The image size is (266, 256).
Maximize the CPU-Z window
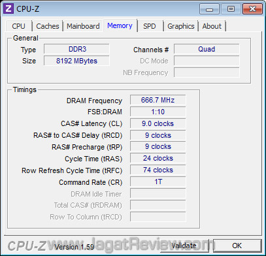(x=231, y=9)
